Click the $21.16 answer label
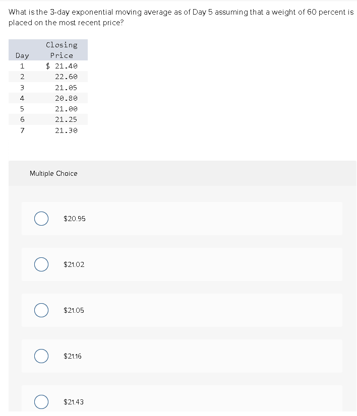Viewport: 357px width, 416px height. coord(72,356)
